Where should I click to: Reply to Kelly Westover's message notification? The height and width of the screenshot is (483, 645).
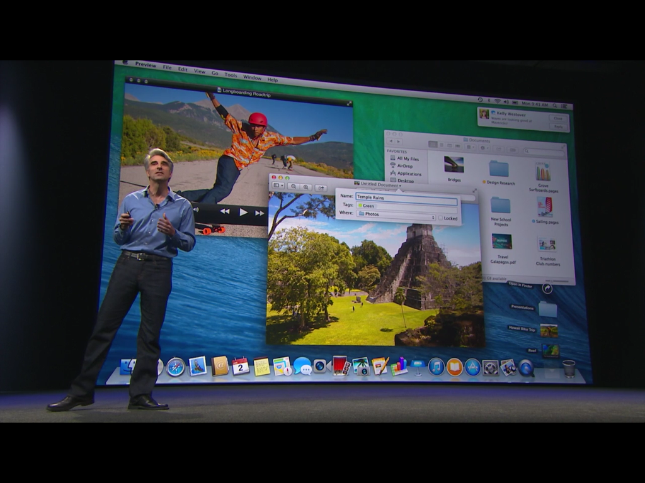[558, 126]
